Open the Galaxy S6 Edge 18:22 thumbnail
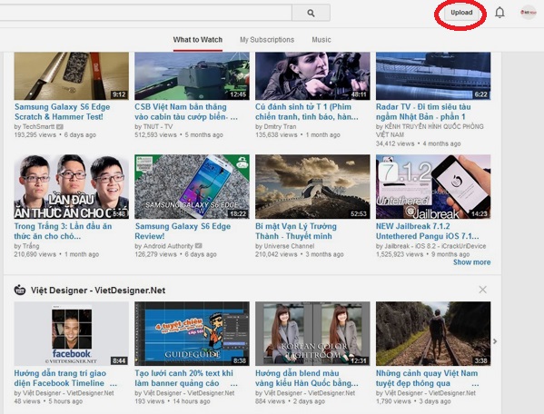The width and height of the screenshot is (544, 414). [x=192, y=186]
